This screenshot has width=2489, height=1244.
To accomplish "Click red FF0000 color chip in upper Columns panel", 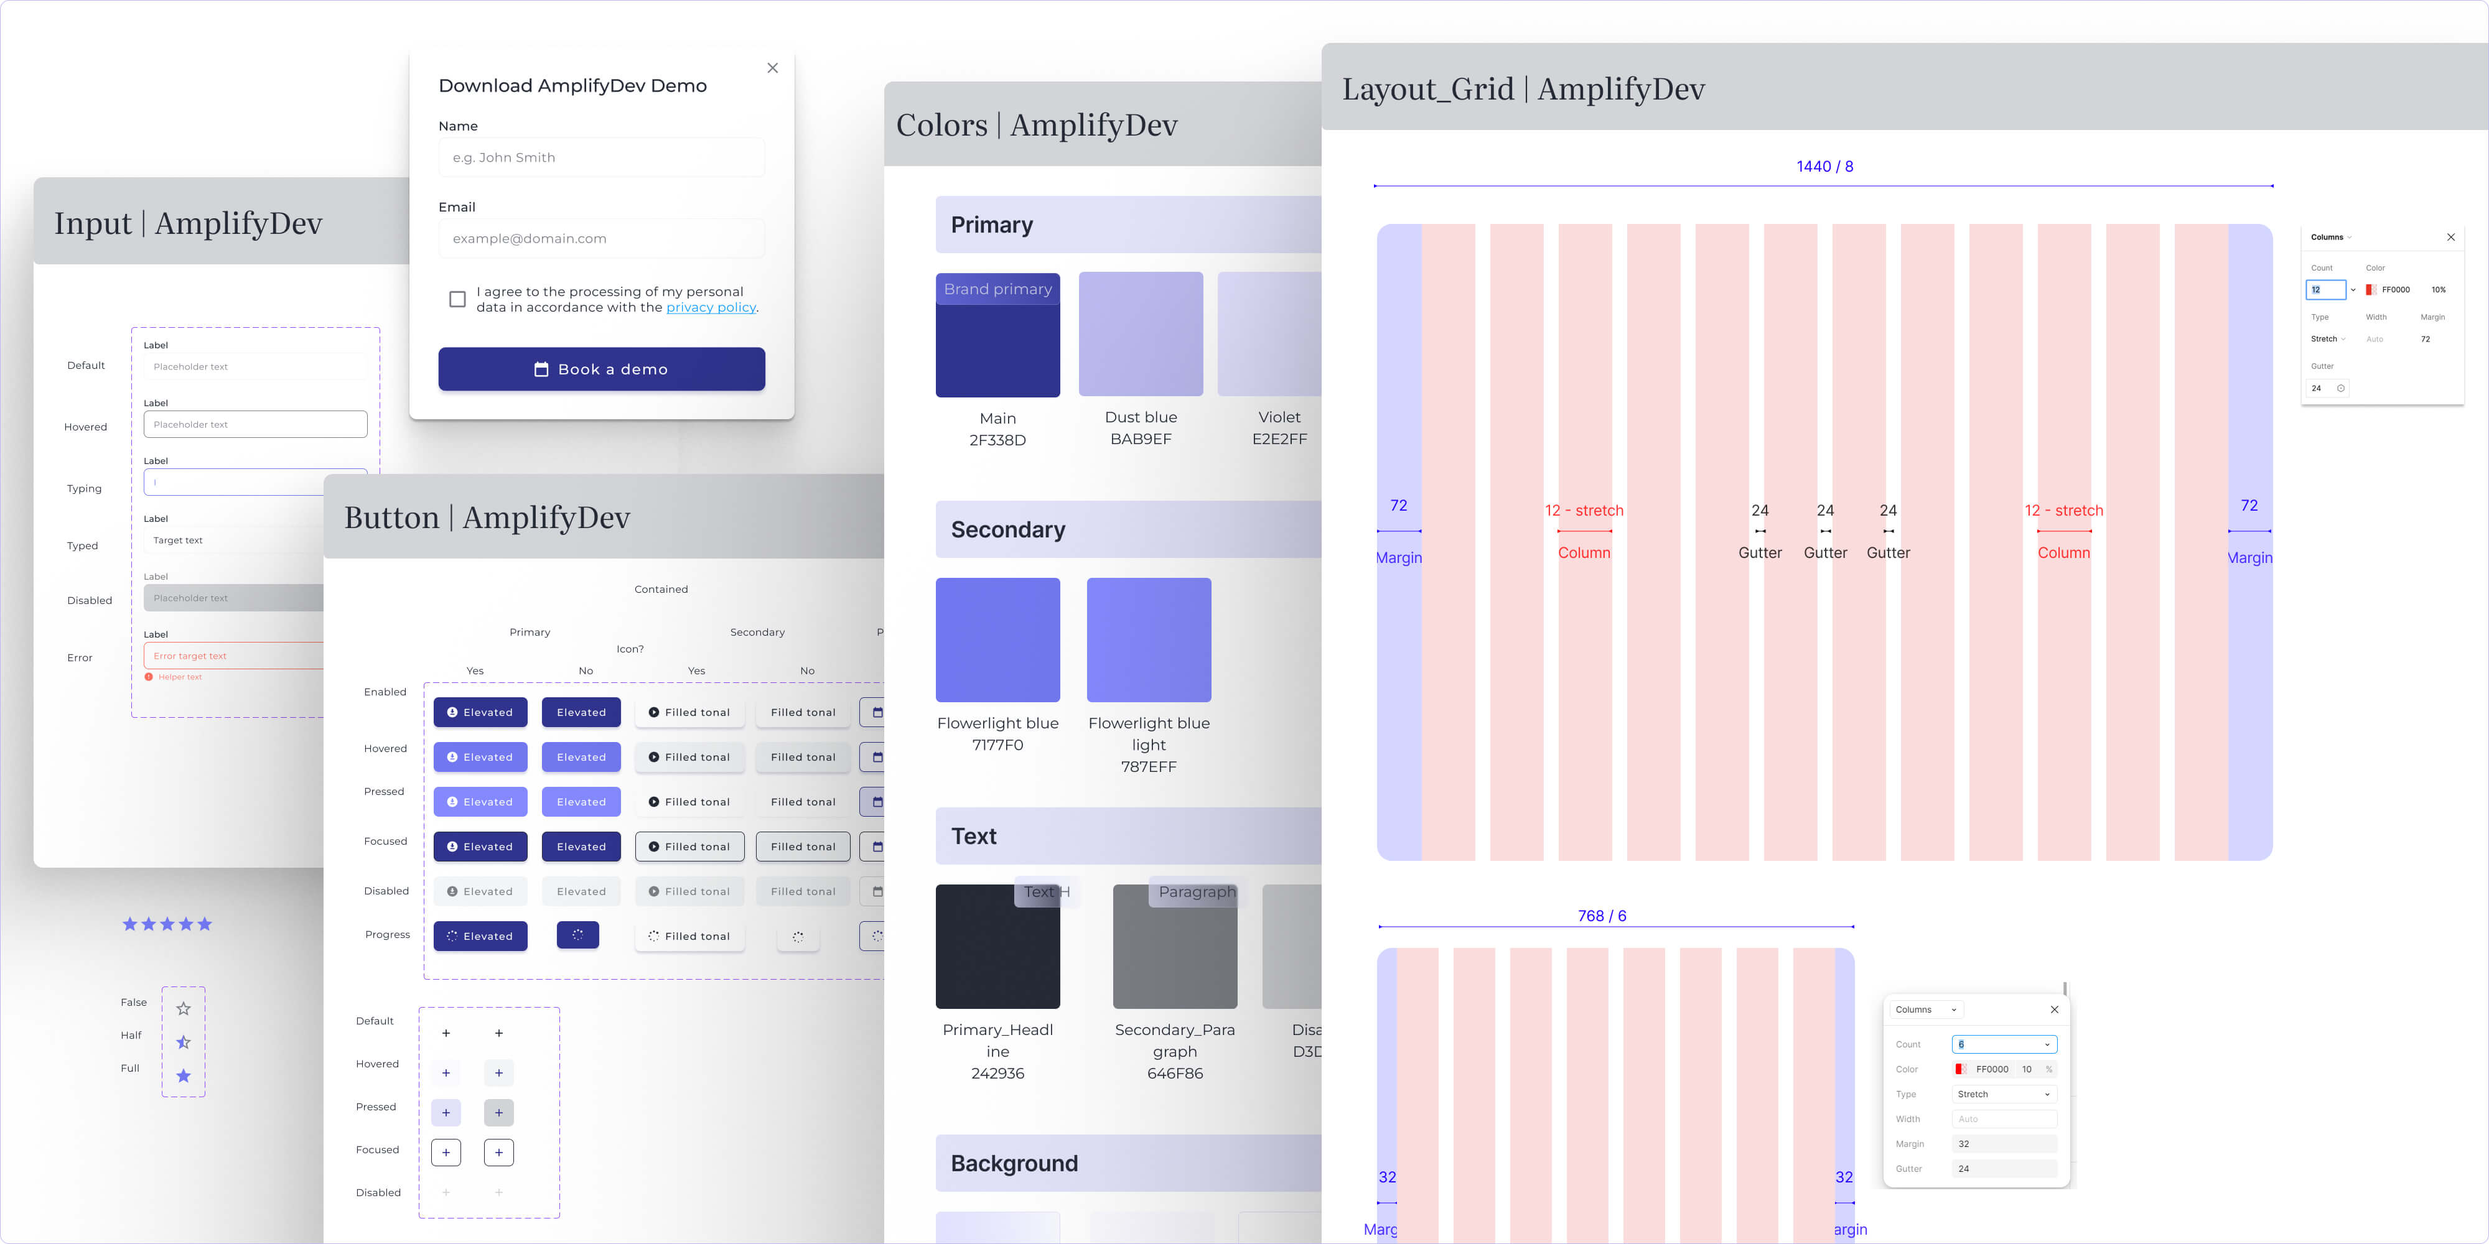I will tap(2370, 290).
